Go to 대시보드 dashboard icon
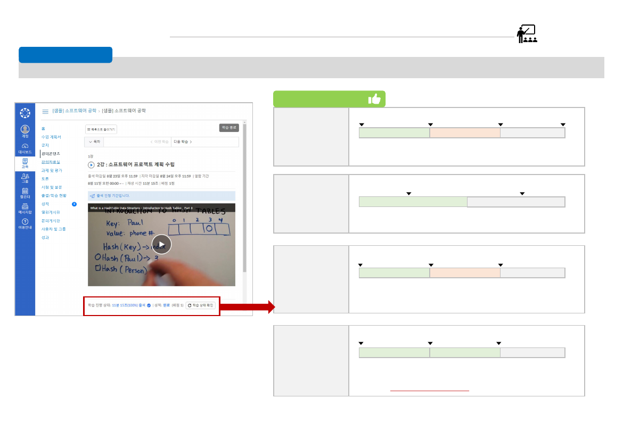This screenshot has height=431, width=623. [25, 147]
